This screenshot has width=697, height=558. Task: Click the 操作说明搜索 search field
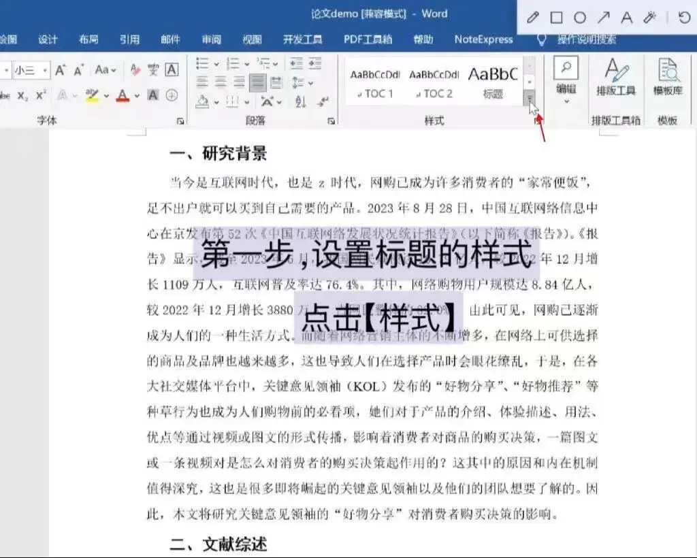[586, 39]
